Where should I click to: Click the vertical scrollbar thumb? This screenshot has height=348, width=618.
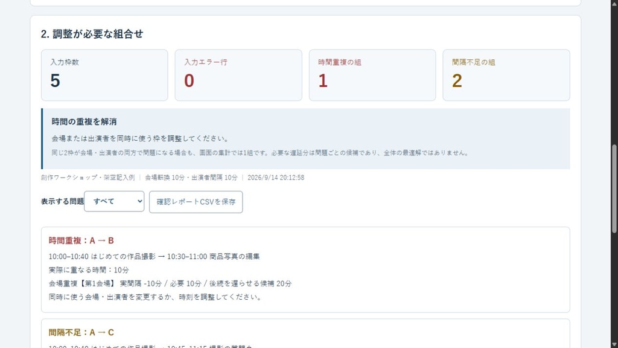pyautogui.click(x=614, y=188)
